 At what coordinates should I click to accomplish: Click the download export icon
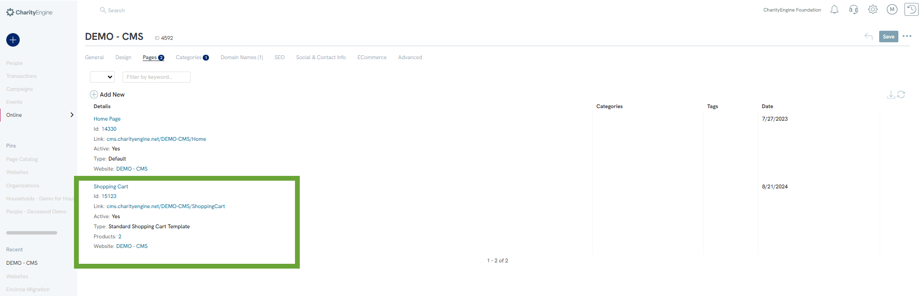coord(891,95)
